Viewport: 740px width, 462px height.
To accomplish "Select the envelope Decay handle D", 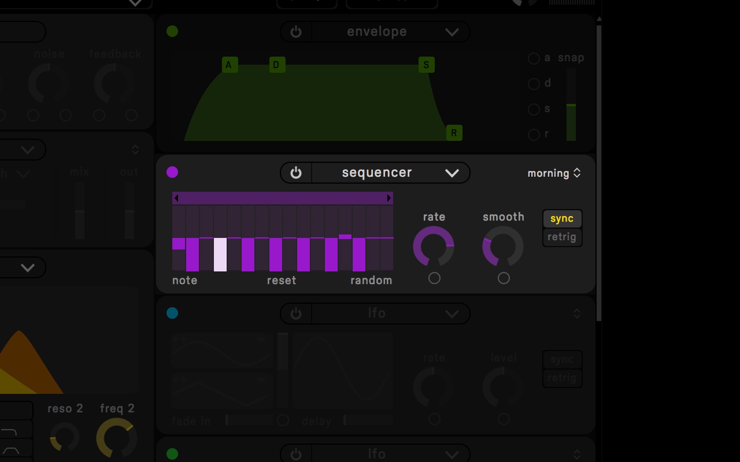I will [x=277, y=65].
